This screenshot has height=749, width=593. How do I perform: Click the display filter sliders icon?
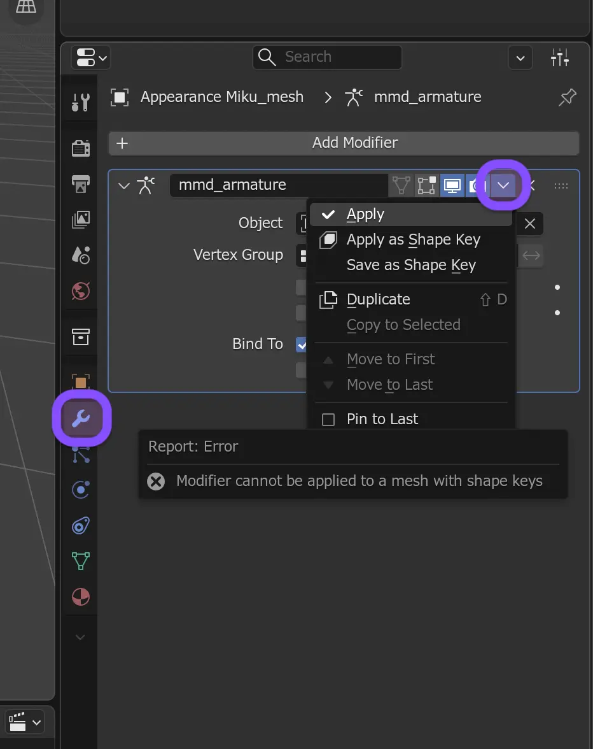pos(560,58)
